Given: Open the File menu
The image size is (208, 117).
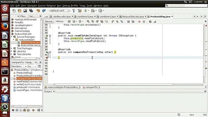Looking at the screenshot, I should 12,6.
